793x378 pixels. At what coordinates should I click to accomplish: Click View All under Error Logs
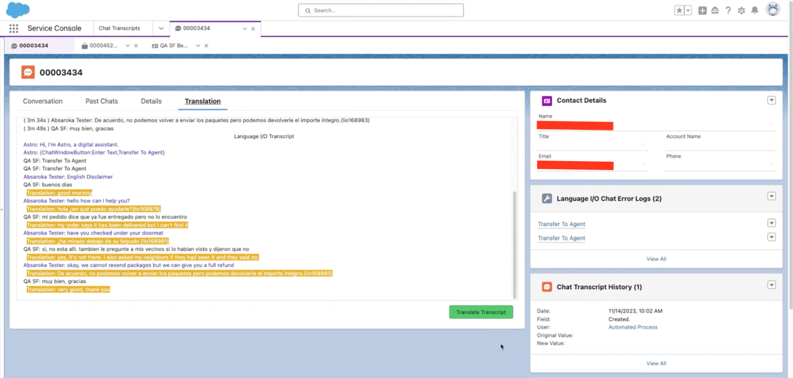pos(656,259)
